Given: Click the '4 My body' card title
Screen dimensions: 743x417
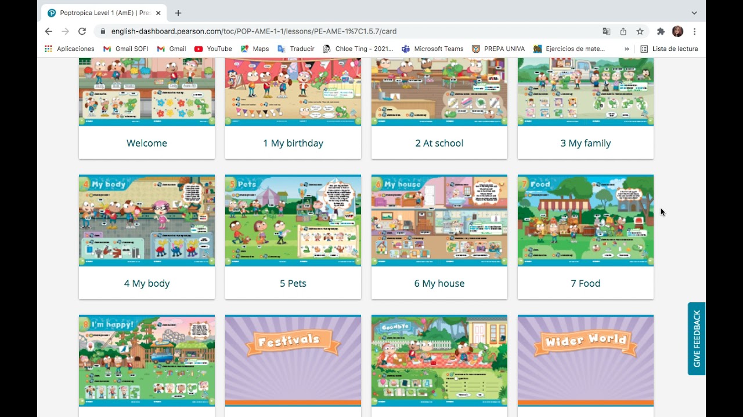Looking at the screenshot, I should [147, 283].
